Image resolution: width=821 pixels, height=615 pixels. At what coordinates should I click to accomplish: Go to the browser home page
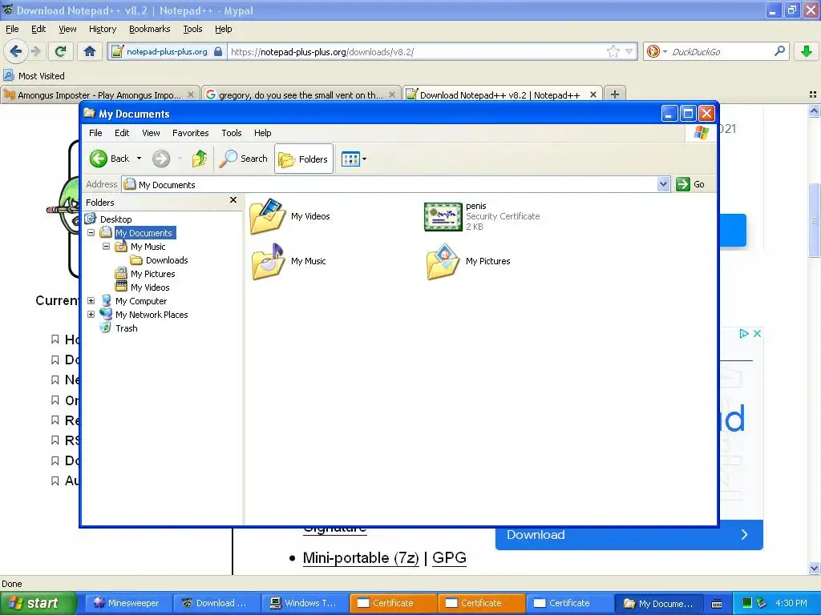(x=90, y=51)
